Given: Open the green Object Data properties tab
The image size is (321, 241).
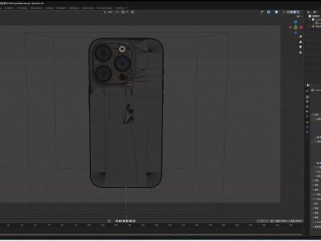Looking at the screenshot, I should (307, 137).
